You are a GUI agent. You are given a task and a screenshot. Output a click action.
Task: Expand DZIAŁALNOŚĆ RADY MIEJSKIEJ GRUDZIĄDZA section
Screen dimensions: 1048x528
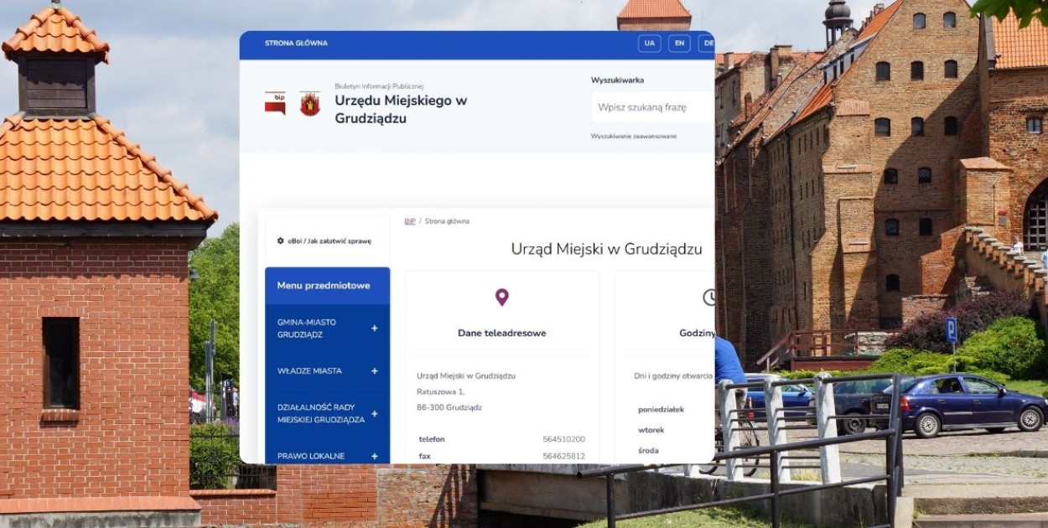(x=374, y=413)
